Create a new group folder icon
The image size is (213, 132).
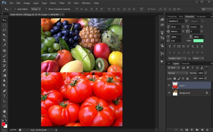(x=197, y=130)
